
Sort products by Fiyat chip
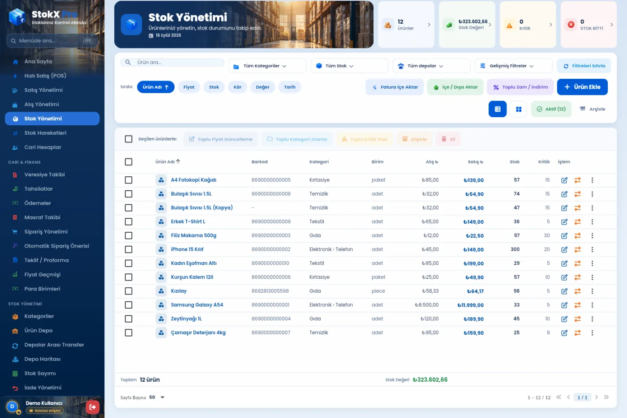[x=189, y=87]
